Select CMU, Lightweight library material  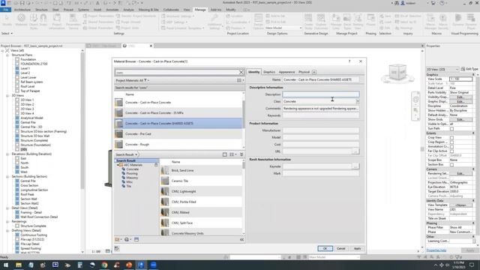point(202,191)
